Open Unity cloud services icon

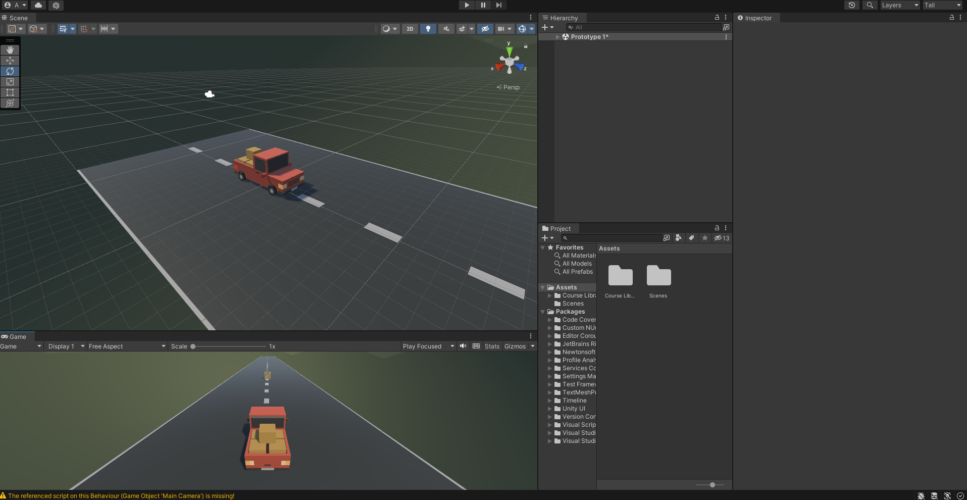(38, 5)
